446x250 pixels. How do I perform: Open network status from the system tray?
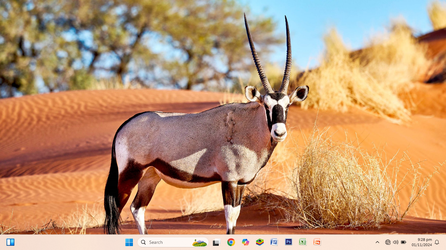coord(388,242)
